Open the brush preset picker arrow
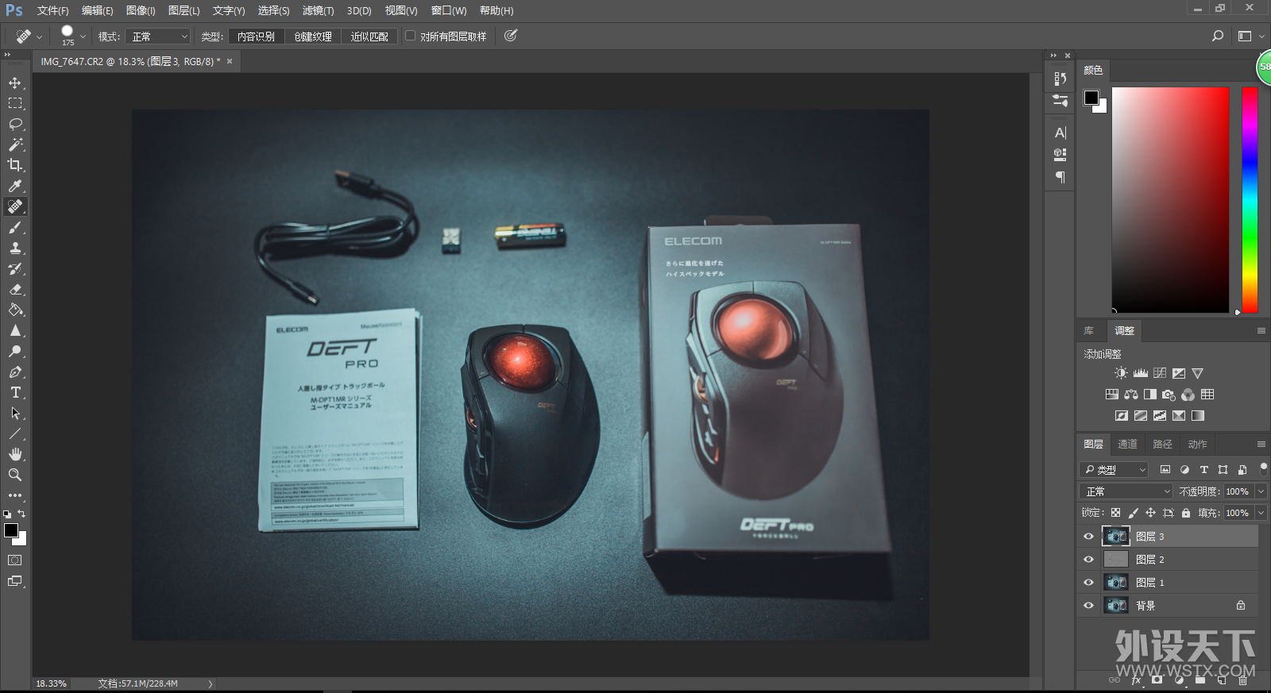This screenshot has width=1271, height=693. coord(83,37)
